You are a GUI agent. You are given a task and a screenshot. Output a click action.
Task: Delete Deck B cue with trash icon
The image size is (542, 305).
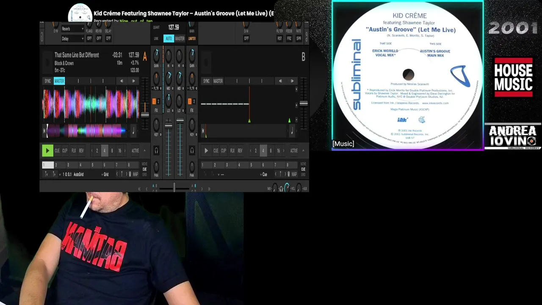(x=289, y=174)
